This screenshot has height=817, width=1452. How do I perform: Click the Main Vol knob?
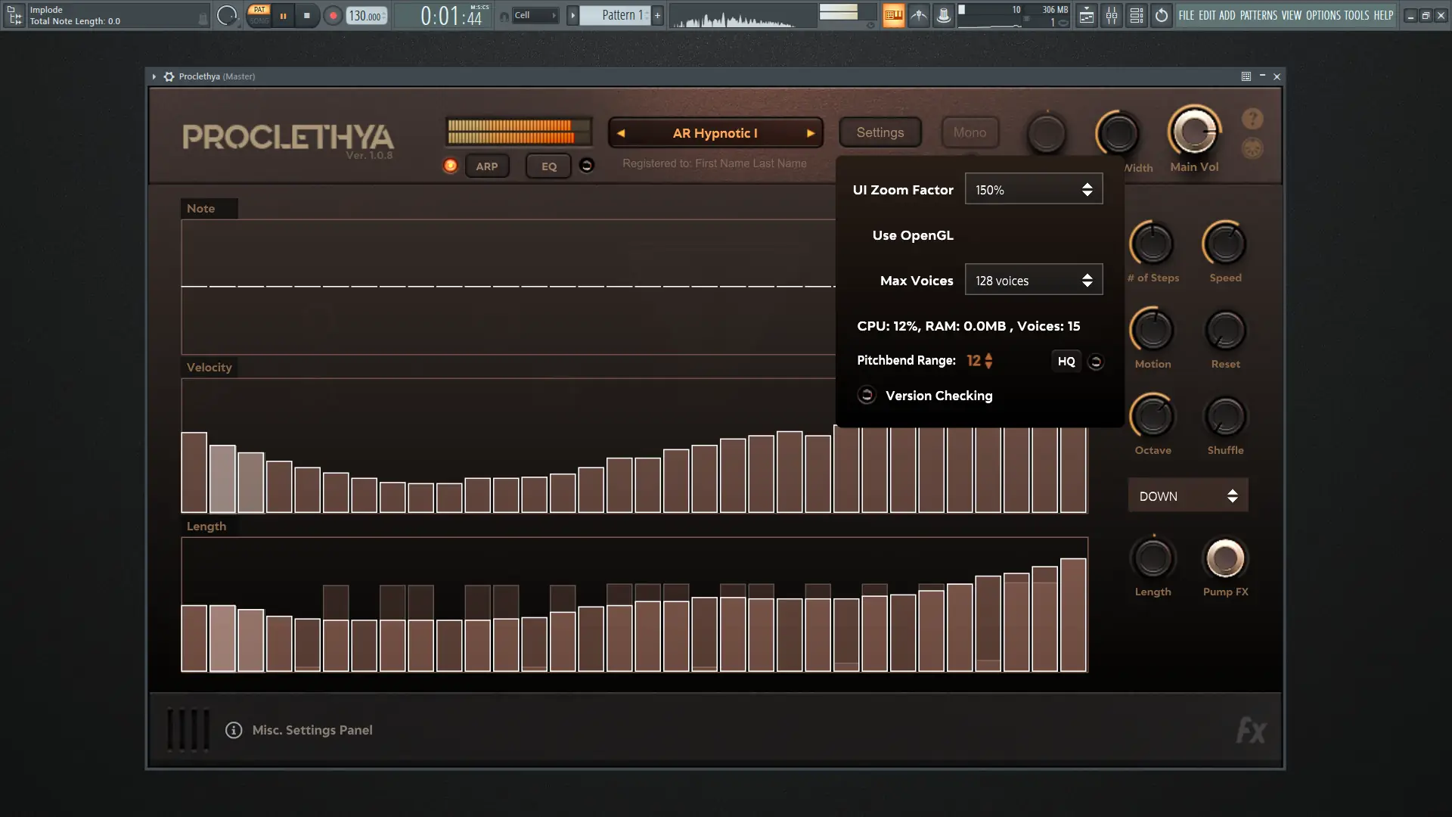tap(1194, 132)
